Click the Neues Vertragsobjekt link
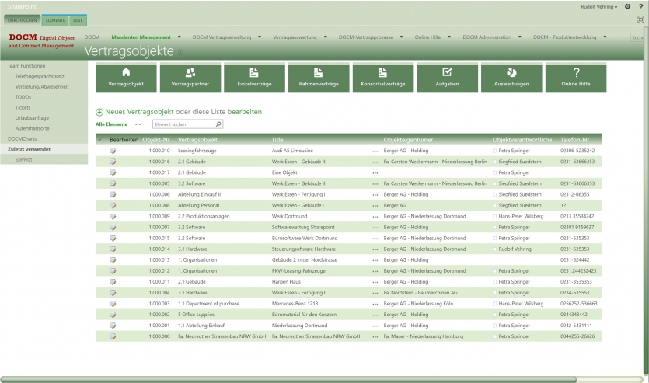The height and width of the screenshot is (383, 649). click(139, 112)
